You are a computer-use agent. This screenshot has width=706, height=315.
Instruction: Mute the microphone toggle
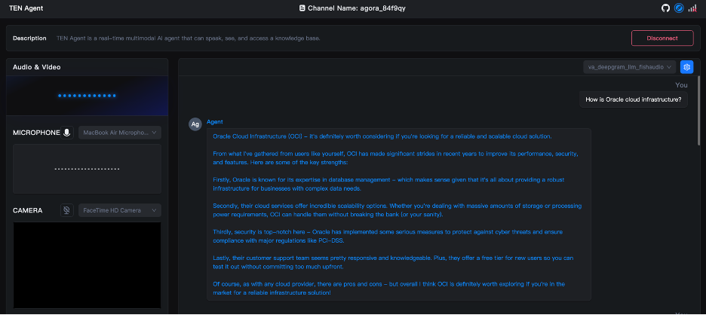[67, 133]
